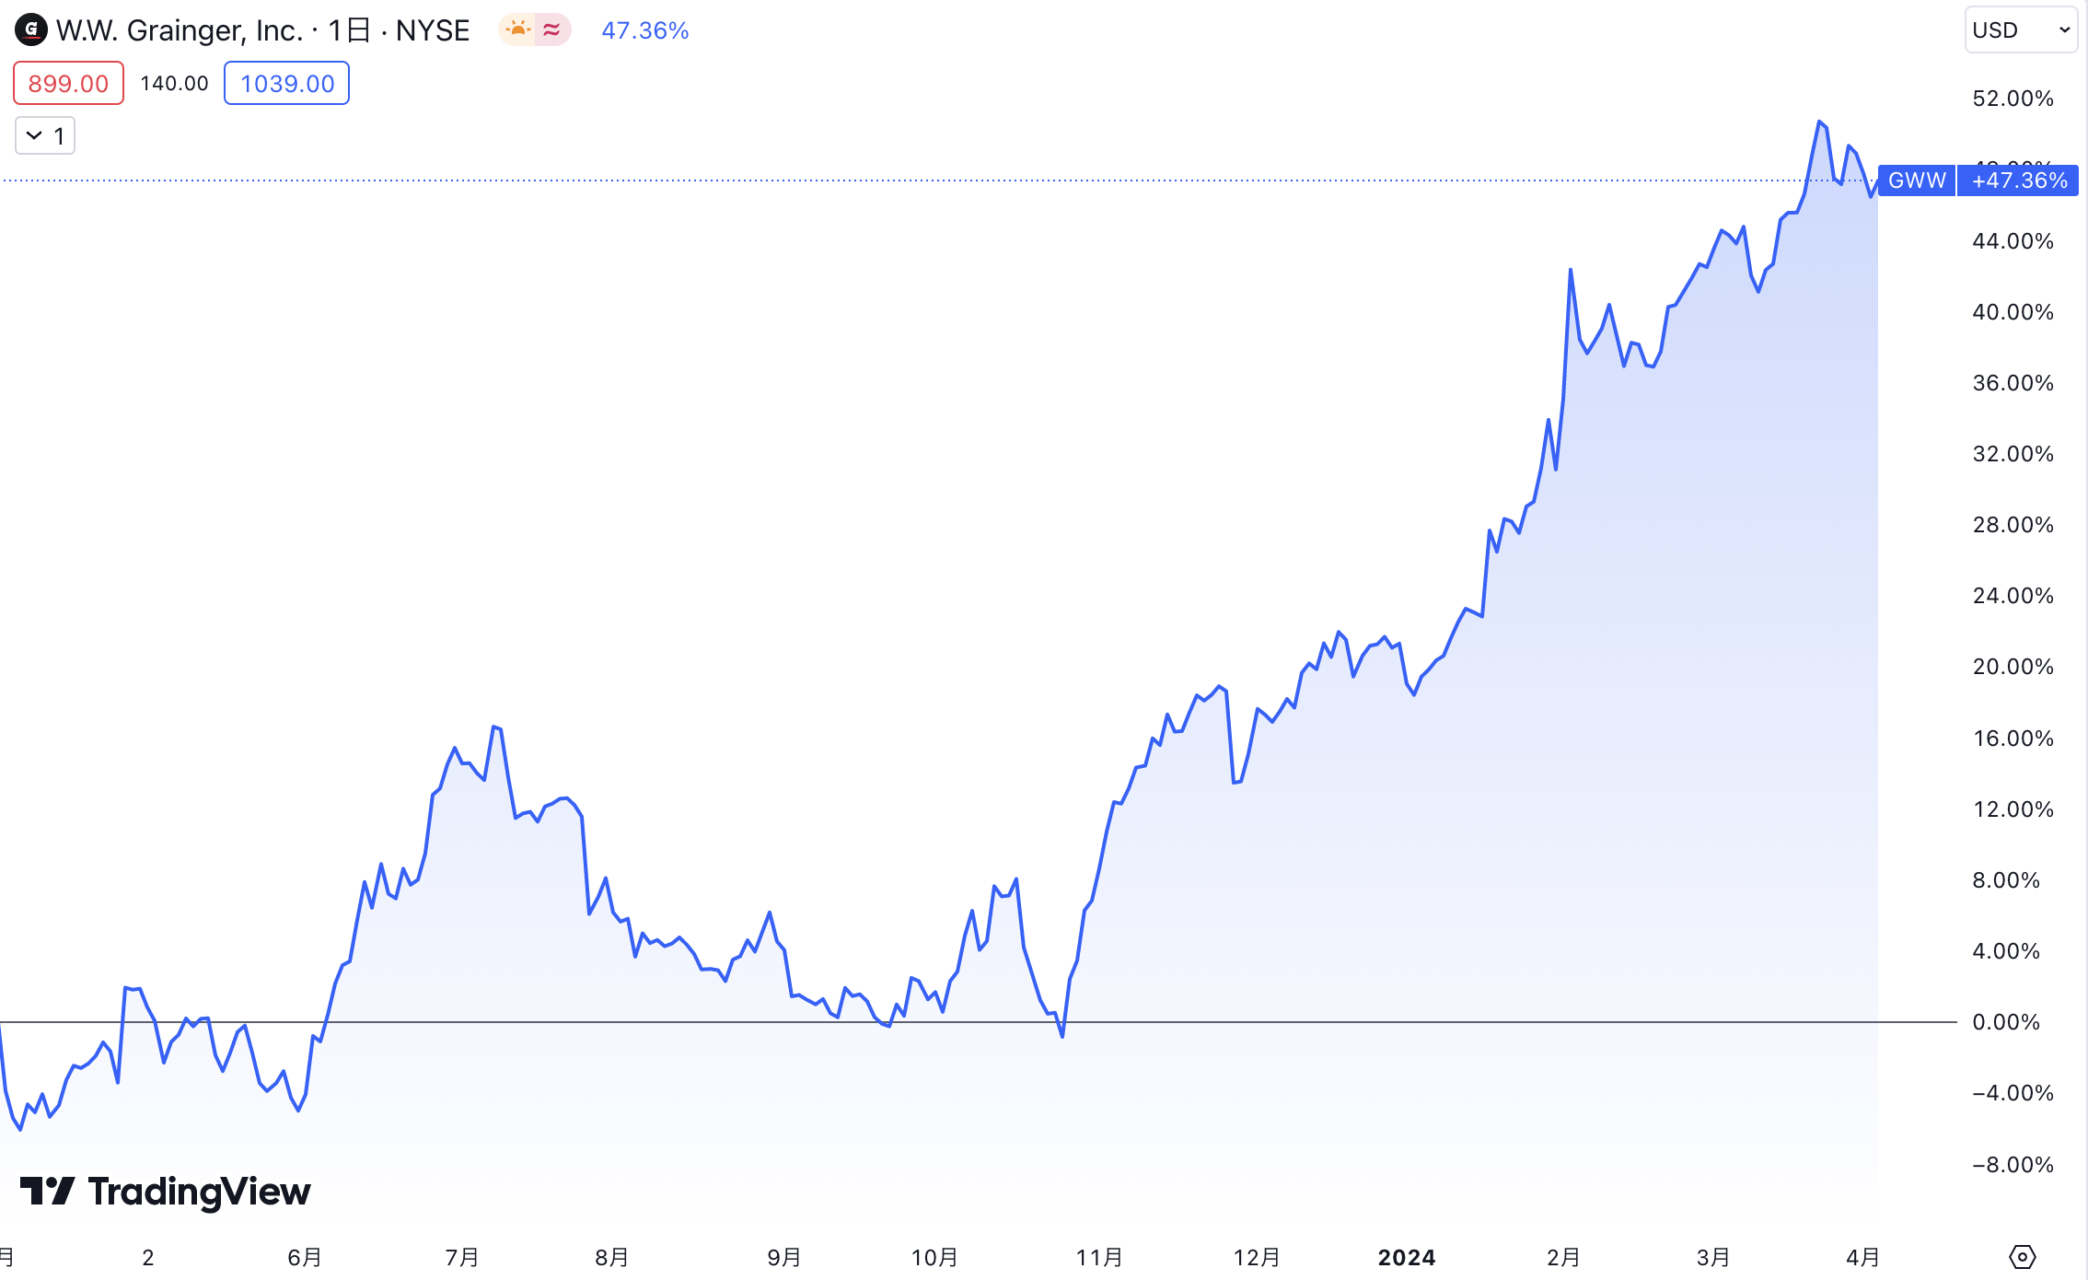Click the 0.00% level on price scale

click(x=2005, y=1022)
